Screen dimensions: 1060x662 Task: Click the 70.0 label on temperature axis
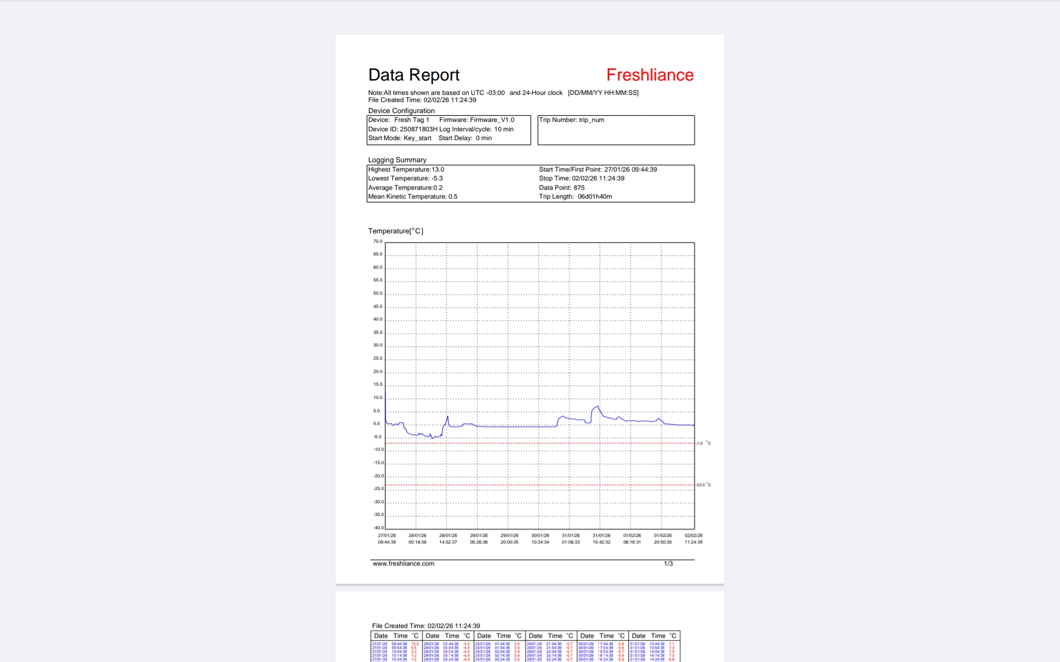click(378, 242)
